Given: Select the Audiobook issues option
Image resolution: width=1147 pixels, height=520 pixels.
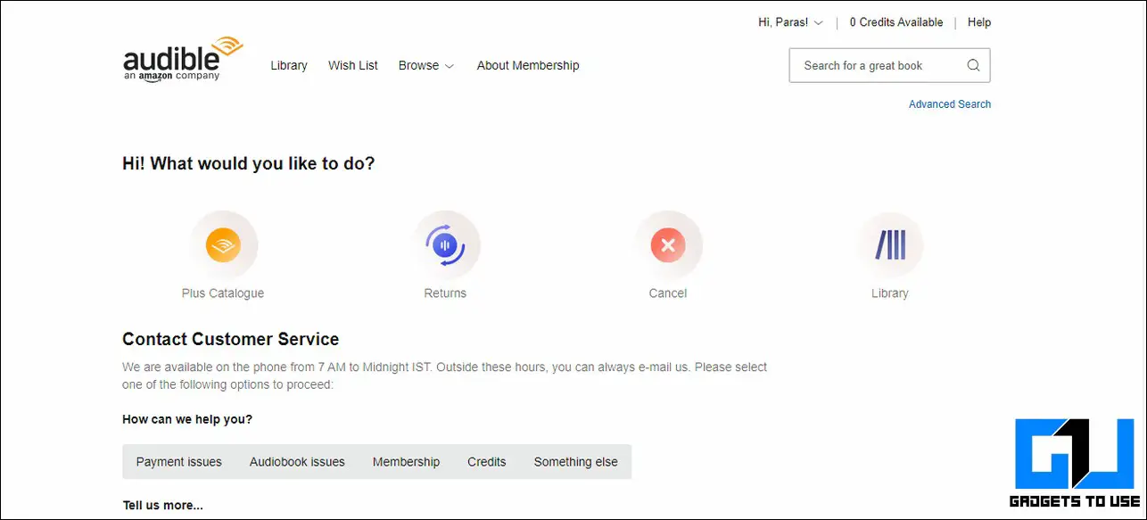Looking at the screenshot, I should coord(297,462).
